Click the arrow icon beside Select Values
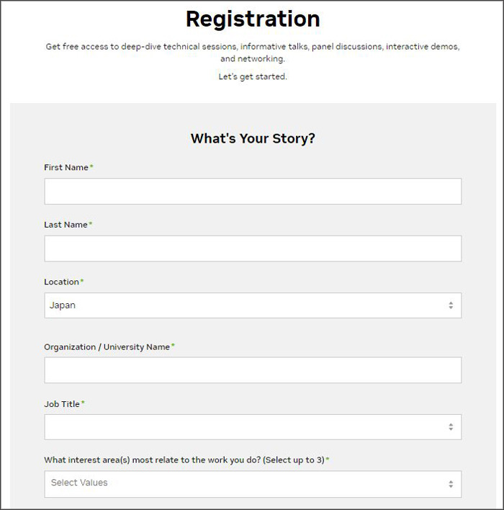The width and height of the screenshot is (504, 510). (x=451, y=483)
